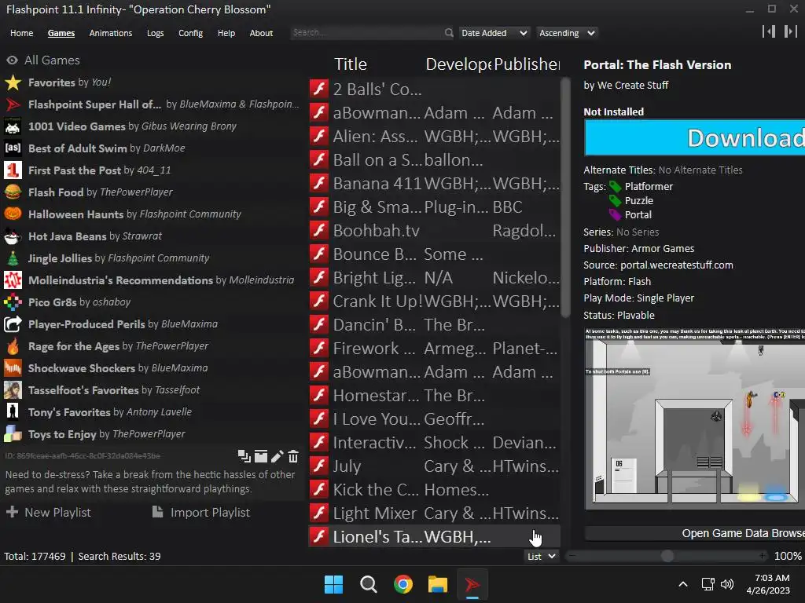Open the Logs tab

155,33
